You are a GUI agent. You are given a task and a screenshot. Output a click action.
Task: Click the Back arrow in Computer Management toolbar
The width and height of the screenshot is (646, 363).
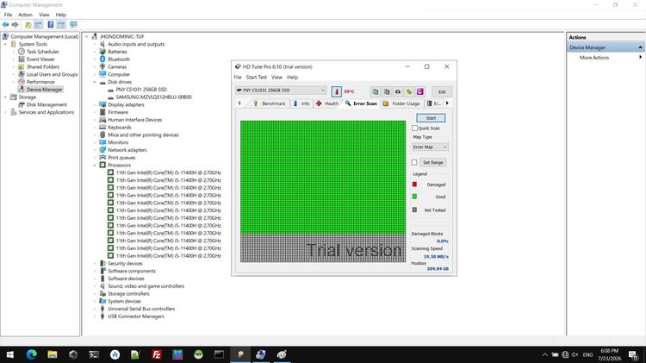[x=6, y=25]
